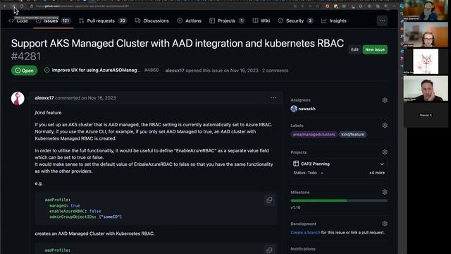Click the /kind feature text in comment

tap(48, 113)
